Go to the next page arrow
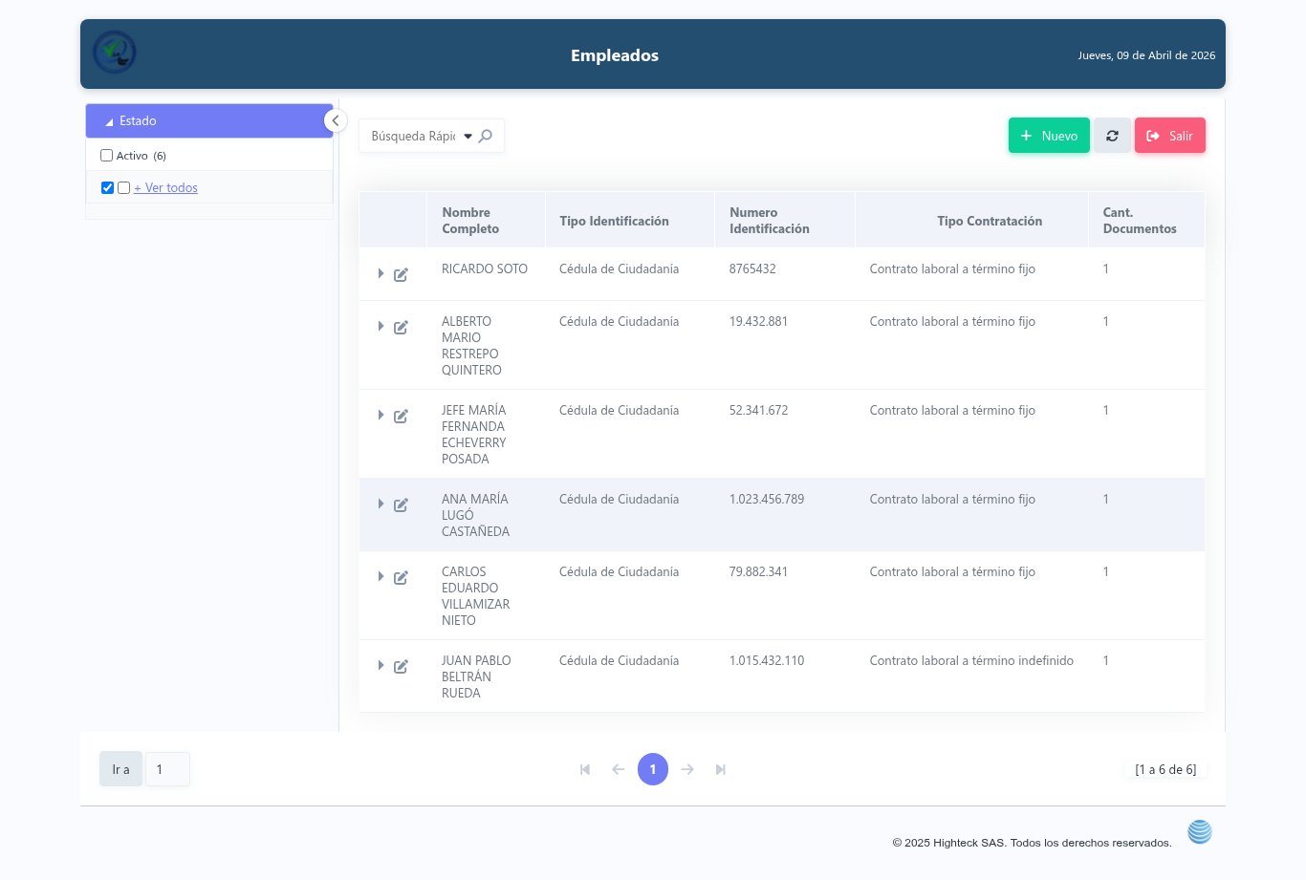The height and width of the screenshot is (880, 1306). point(687,769)
